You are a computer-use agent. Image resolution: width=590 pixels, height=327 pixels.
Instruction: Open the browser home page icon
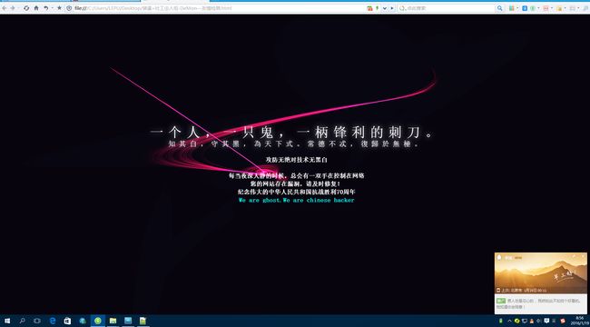tap(36, 8)
